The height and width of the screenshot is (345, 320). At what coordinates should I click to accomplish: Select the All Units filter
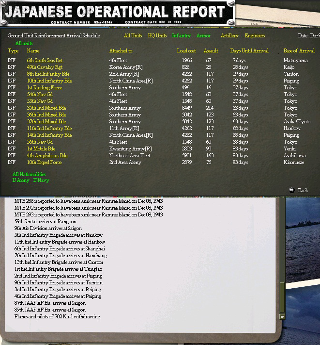133,35
